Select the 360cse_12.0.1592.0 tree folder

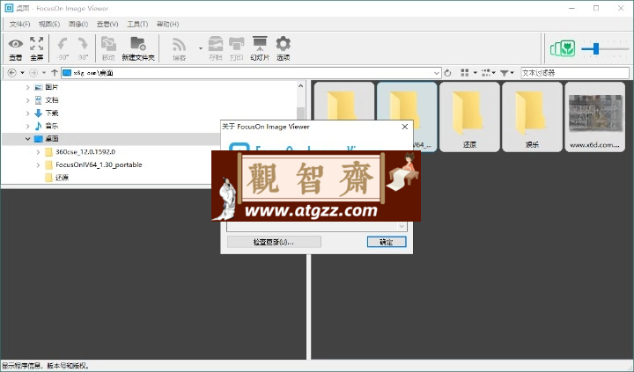pyautogui.click(x=85, y=152)
